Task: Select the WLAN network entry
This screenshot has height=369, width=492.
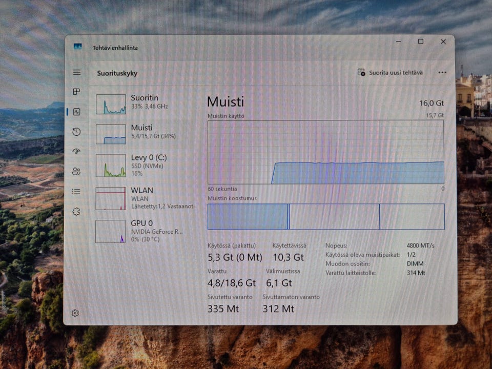Action: point(143,198)
